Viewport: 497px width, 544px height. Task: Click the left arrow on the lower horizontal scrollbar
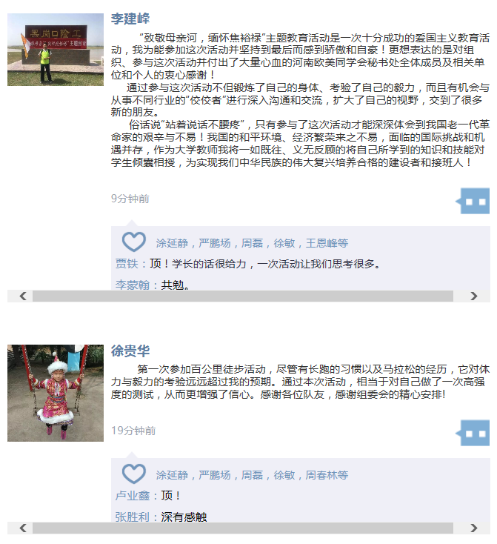point(23,528)
